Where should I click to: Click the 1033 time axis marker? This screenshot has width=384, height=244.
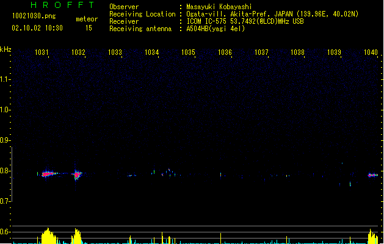coord(115,52)
